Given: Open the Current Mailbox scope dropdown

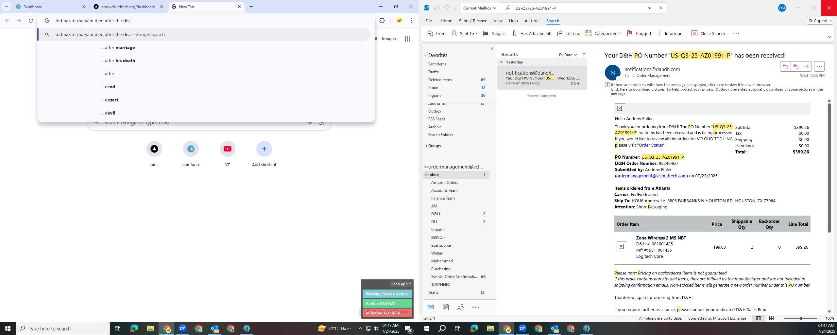Looking at the screenshot, I should tap(479, 8).
